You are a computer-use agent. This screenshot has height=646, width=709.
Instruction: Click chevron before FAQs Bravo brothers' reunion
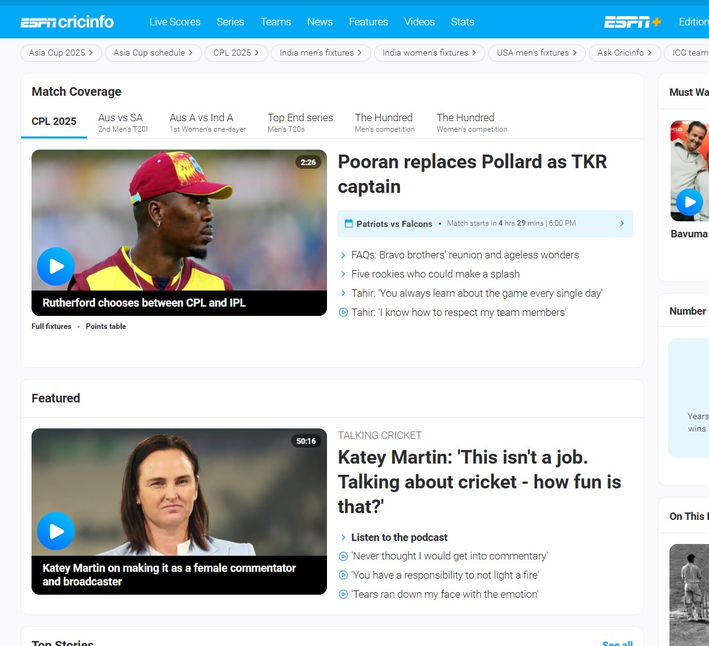[343, 255]
